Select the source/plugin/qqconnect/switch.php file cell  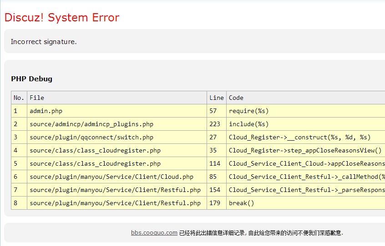[x=117, y=137]
